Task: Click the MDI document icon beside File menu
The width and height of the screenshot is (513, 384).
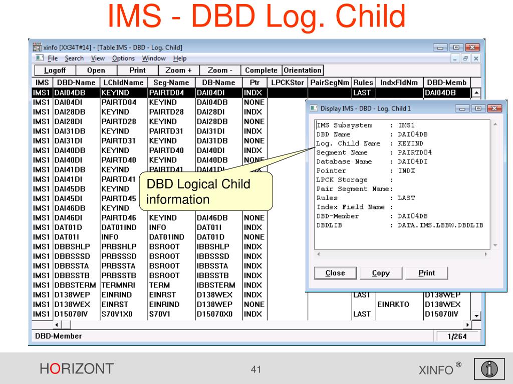Action: [x=39, y=58]
